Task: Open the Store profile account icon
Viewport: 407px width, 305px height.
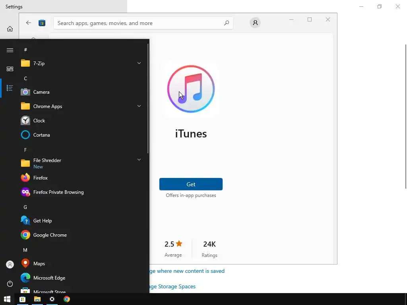Action: coord(255,23)
